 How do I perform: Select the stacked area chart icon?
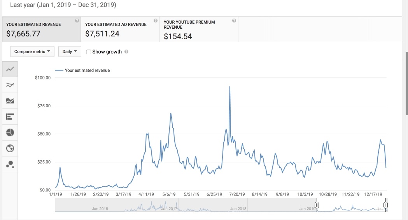pyautogui.click(x=10, y=101)
